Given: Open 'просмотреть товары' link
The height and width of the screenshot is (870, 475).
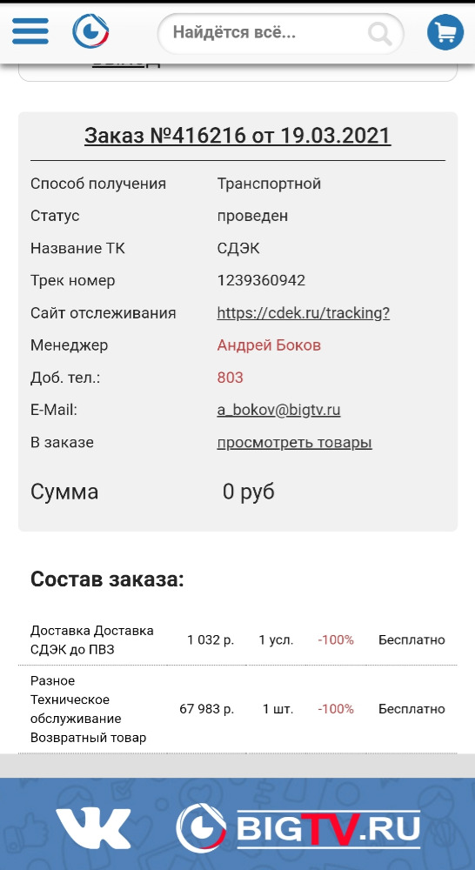Looking at the screenshot, I should tap(295, 443).
